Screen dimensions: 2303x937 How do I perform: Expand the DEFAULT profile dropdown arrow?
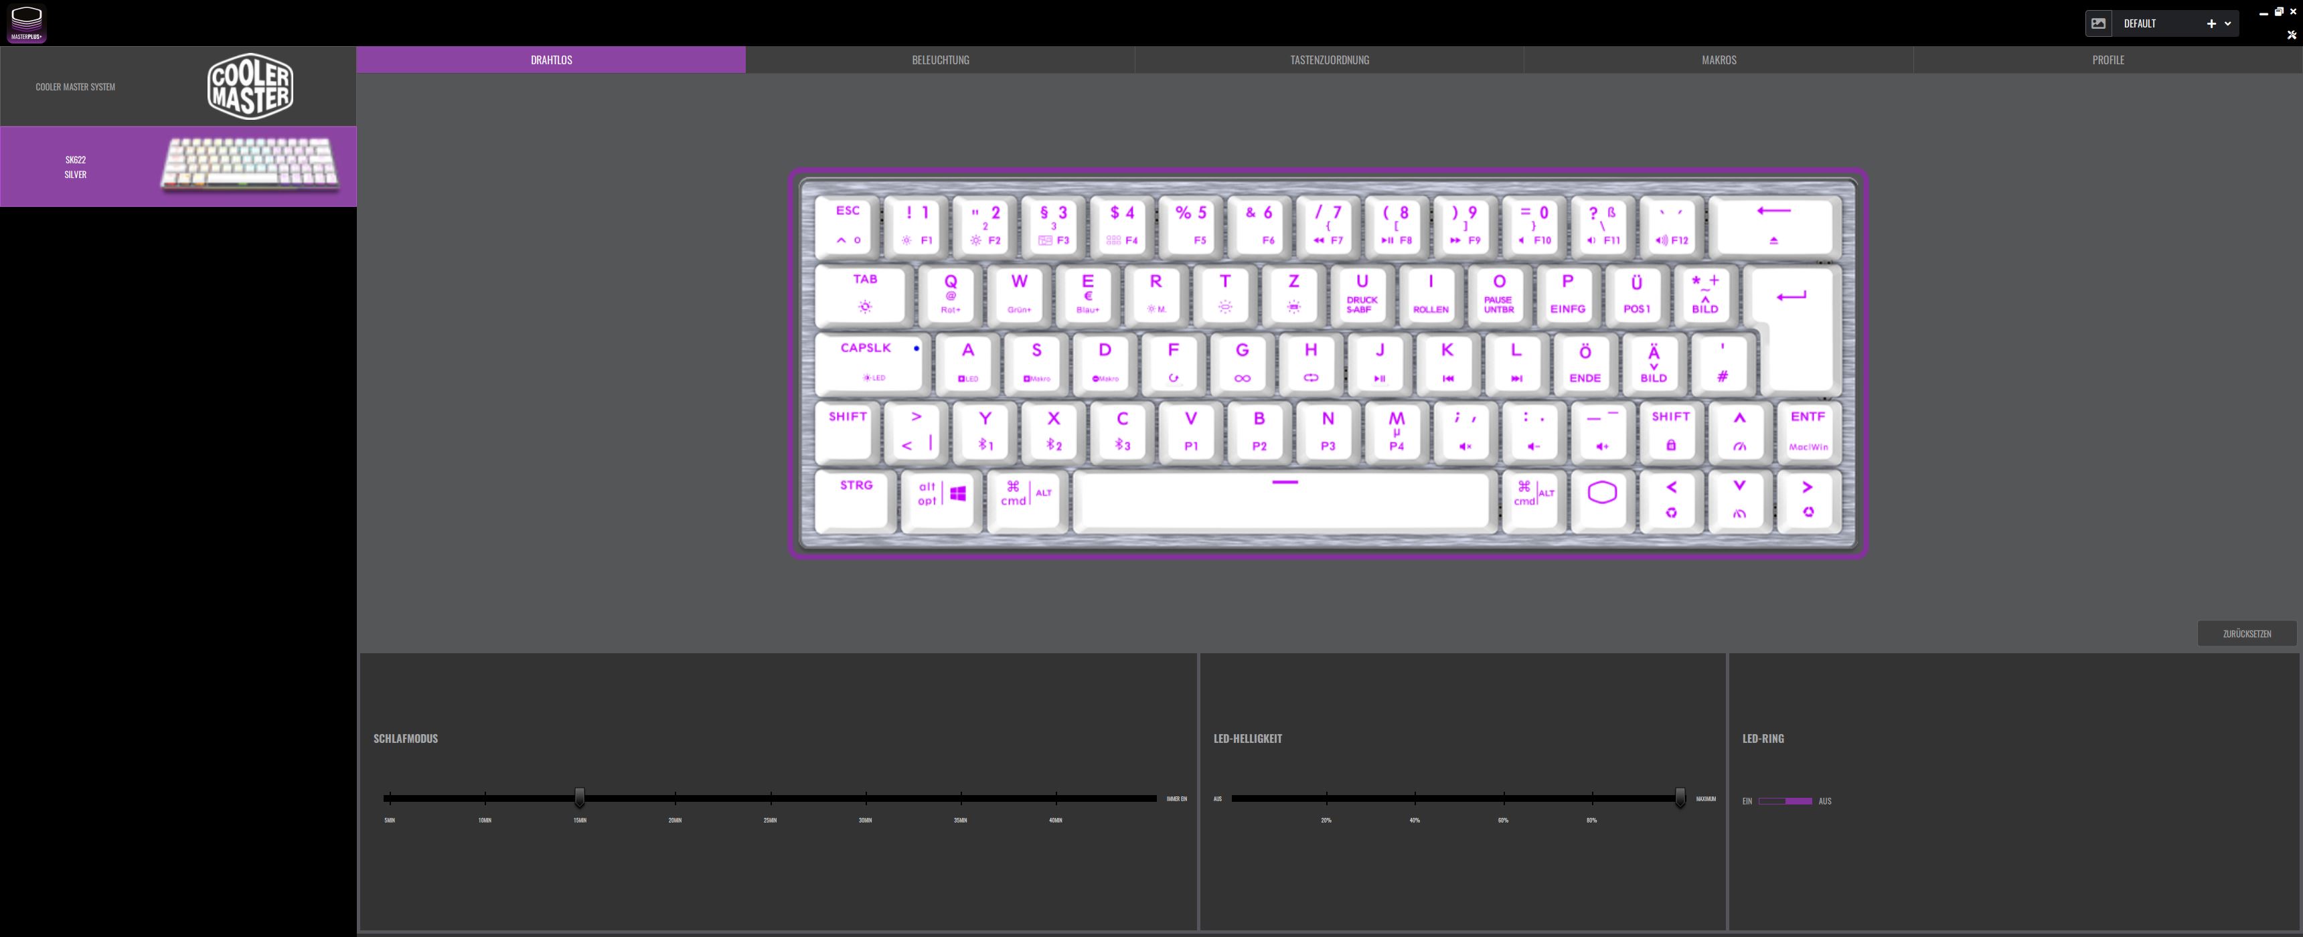pyautogui.click(x=2228, y=24)
